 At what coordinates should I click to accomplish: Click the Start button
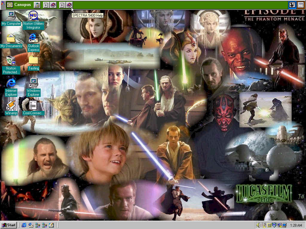click(x=9, y=225)
